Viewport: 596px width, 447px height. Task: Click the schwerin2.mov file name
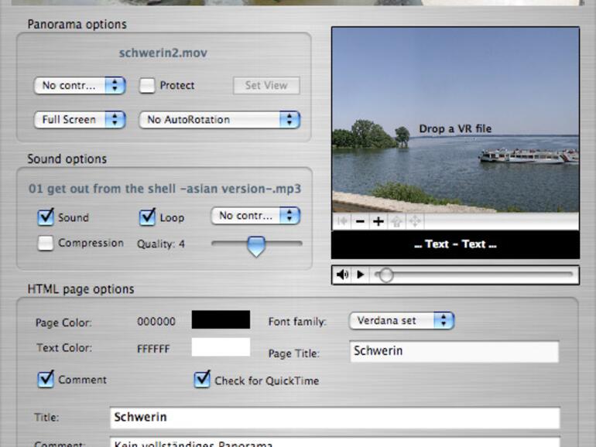163,53
